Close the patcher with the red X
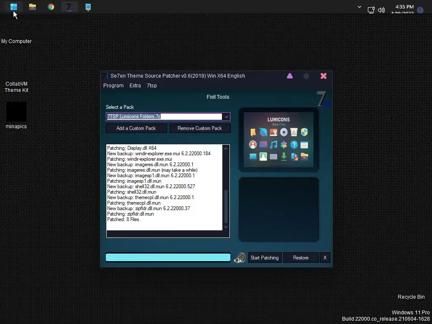 click(324, 76)
